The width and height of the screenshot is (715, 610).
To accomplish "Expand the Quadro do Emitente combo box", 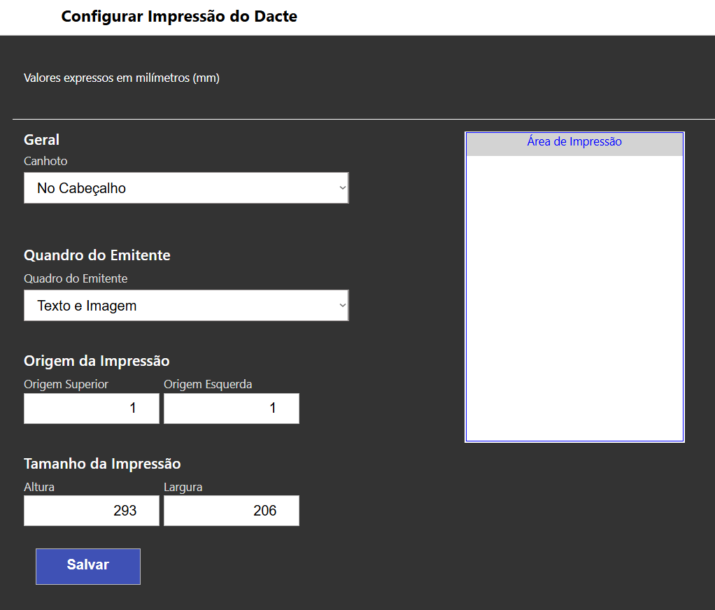I will [185, 305].
